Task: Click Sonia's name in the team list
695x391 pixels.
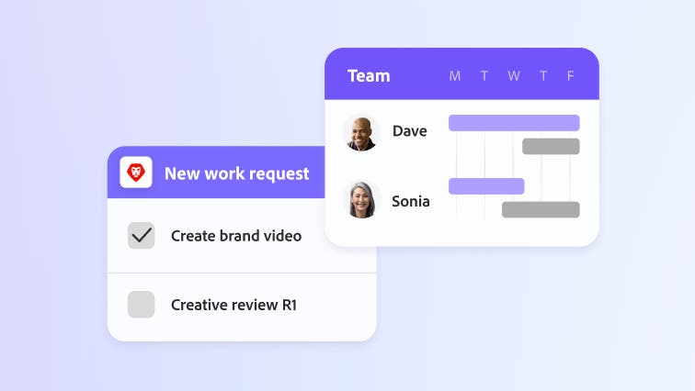Action: click(410, 201)
